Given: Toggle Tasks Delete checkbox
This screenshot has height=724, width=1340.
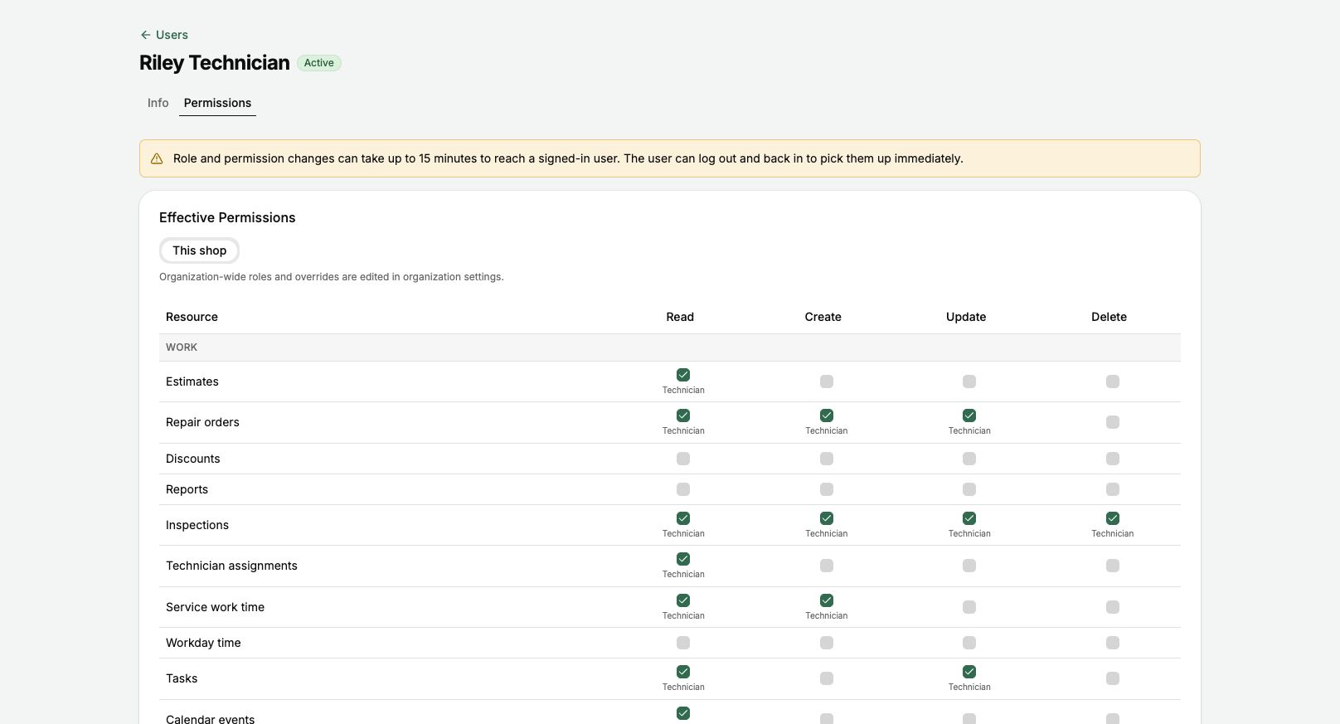Looking at the screenshot, I should (1113, 678).
